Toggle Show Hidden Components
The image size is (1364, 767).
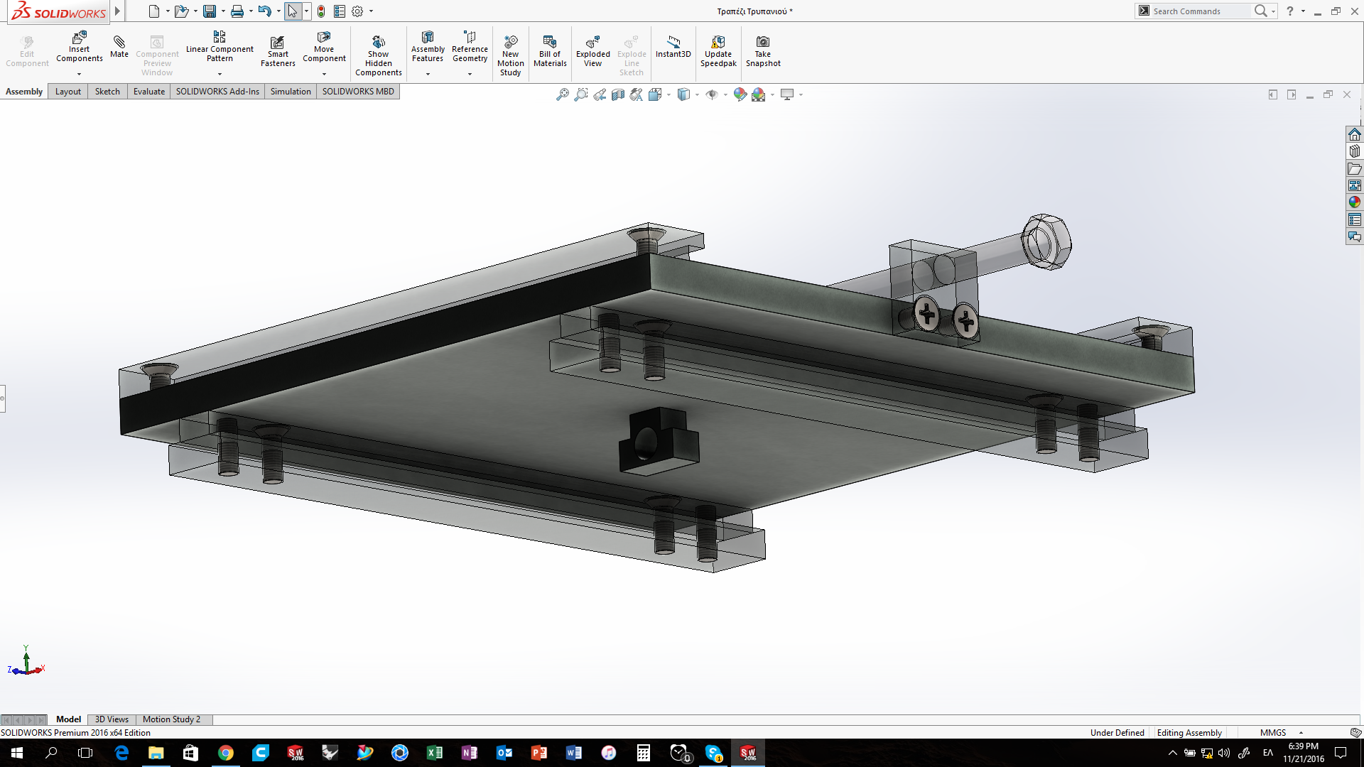378,56
